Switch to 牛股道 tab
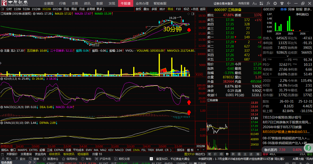313x164 pixels. 125,3
